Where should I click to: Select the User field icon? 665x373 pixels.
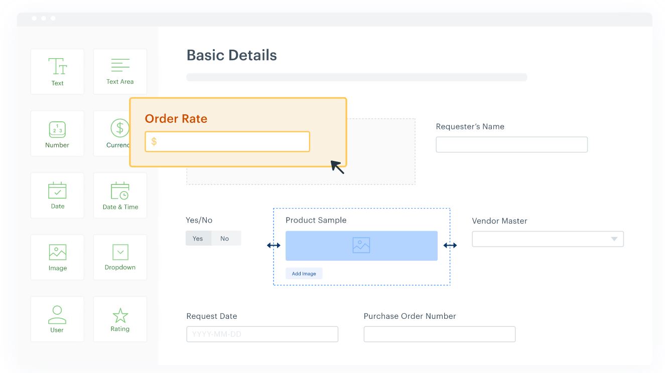57,319
